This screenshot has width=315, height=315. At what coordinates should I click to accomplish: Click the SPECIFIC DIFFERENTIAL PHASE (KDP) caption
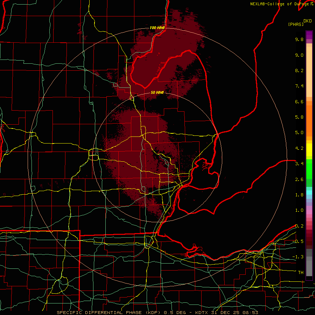(x=109, y=313)
